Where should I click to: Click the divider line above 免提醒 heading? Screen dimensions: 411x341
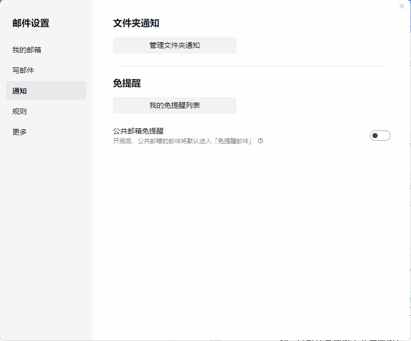coord(251,66)
